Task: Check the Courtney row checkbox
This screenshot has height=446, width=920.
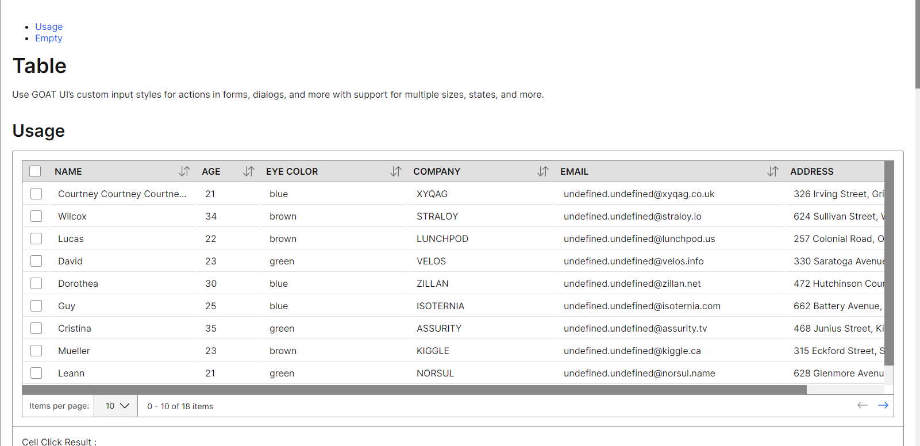Action: [36, 194]
